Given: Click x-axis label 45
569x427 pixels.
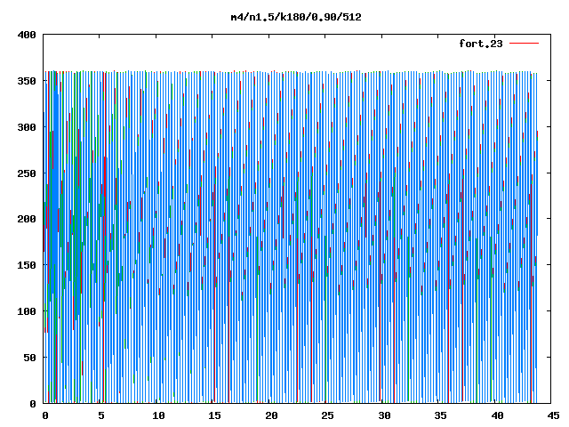Looking at the screenshot, I should pos(553,415).
